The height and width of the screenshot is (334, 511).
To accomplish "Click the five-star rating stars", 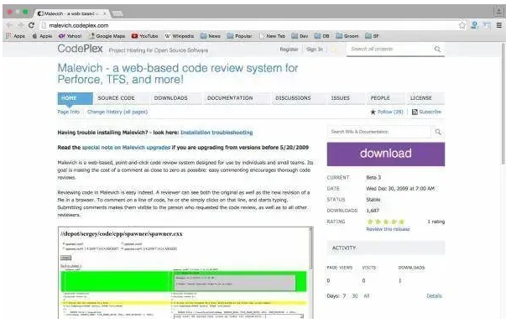I will pyautogui.click(x=385, y=222).
